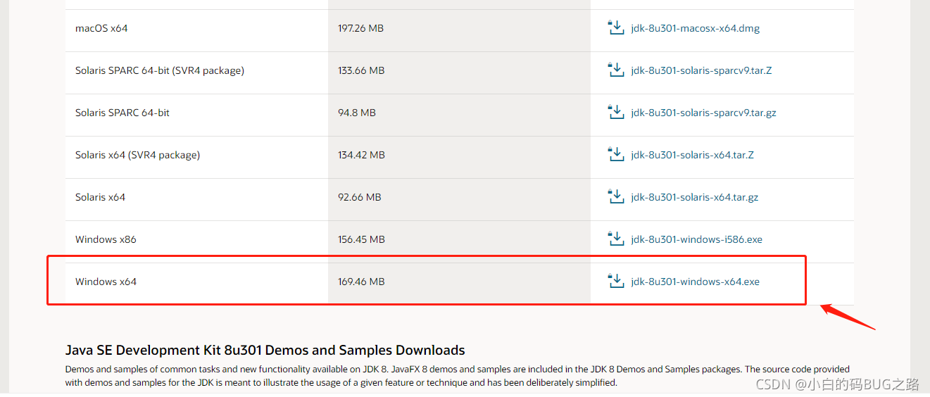Click download icon beside solaris-x64.tar.gz
The width and height of the screenshot is (930, 397).
616,197
